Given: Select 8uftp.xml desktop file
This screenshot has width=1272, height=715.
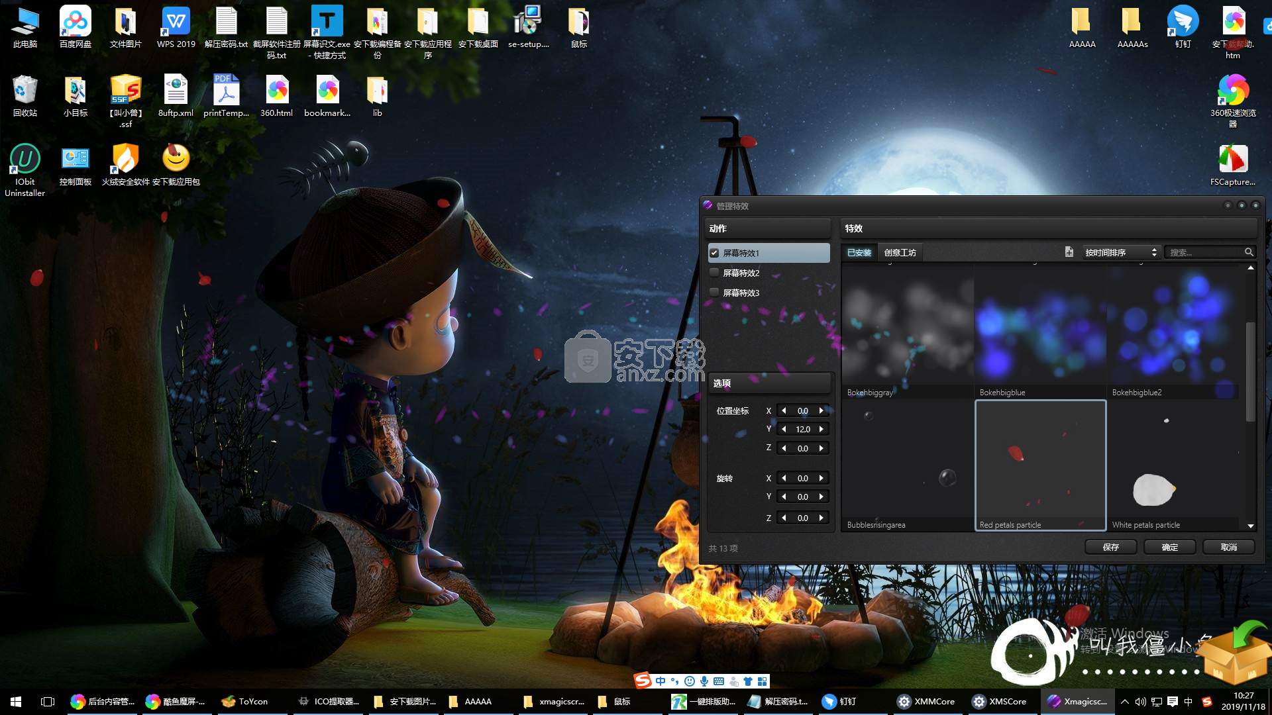Looking at the screenshot, I should pyautogui.click(x=176, y=97).
